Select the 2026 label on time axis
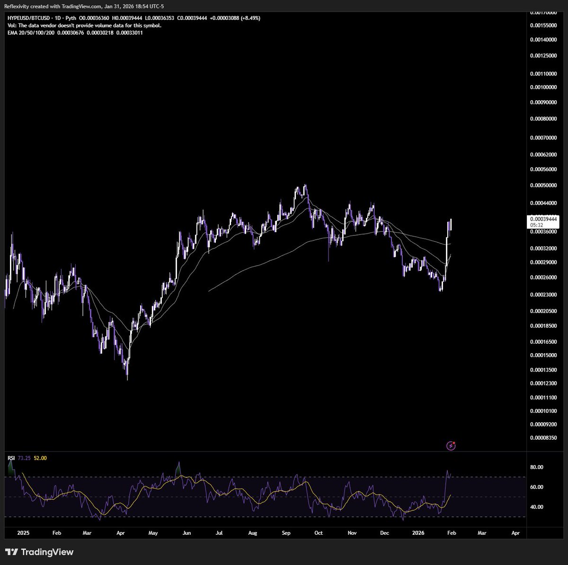Screen dimensions: 568x565 click(418, 533)
